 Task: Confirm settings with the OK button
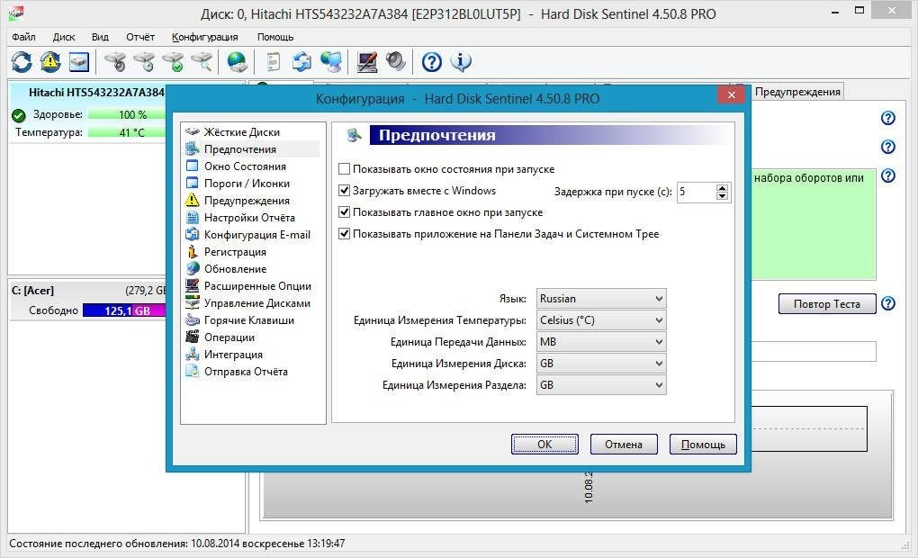coord(544,445)
